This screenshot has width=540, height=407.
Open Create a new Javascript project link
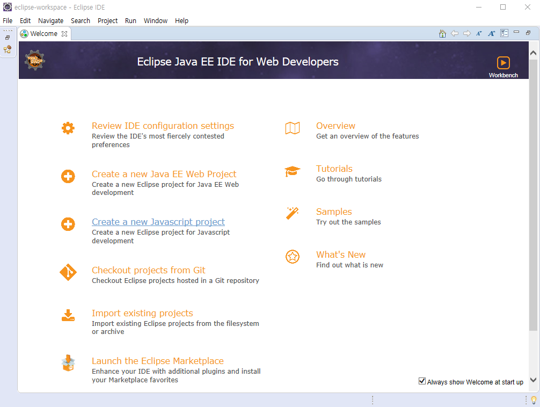pos(158,222)
